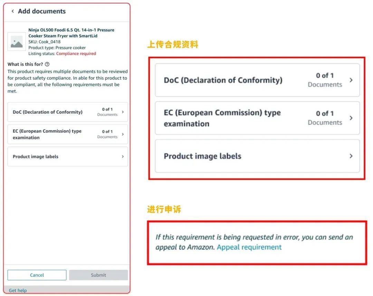Select the enlarged EC type examination card

click(257, 118)
